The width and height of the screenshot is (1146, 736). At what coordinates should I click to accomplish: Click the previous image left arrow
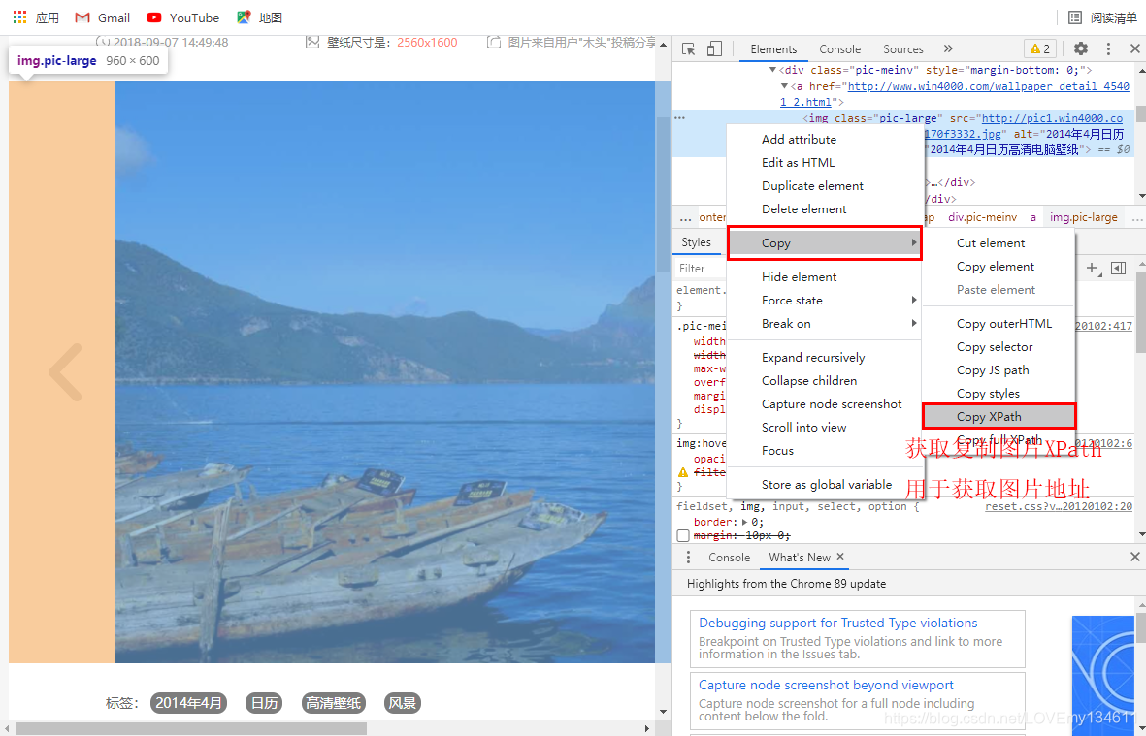pyautogui.click(x=65, y=372)
